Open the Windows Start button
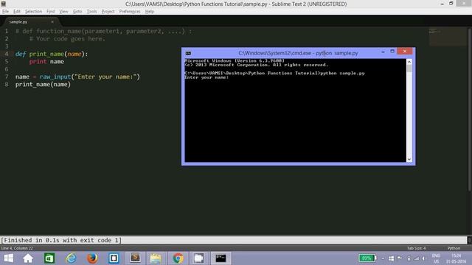This screenshot has width=472, height=265. tap(9, 258)
